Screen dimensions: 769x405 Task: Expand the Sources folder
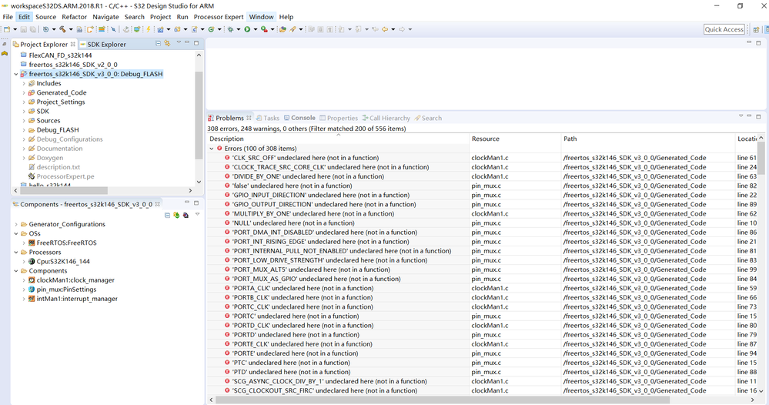pos(24,121)
